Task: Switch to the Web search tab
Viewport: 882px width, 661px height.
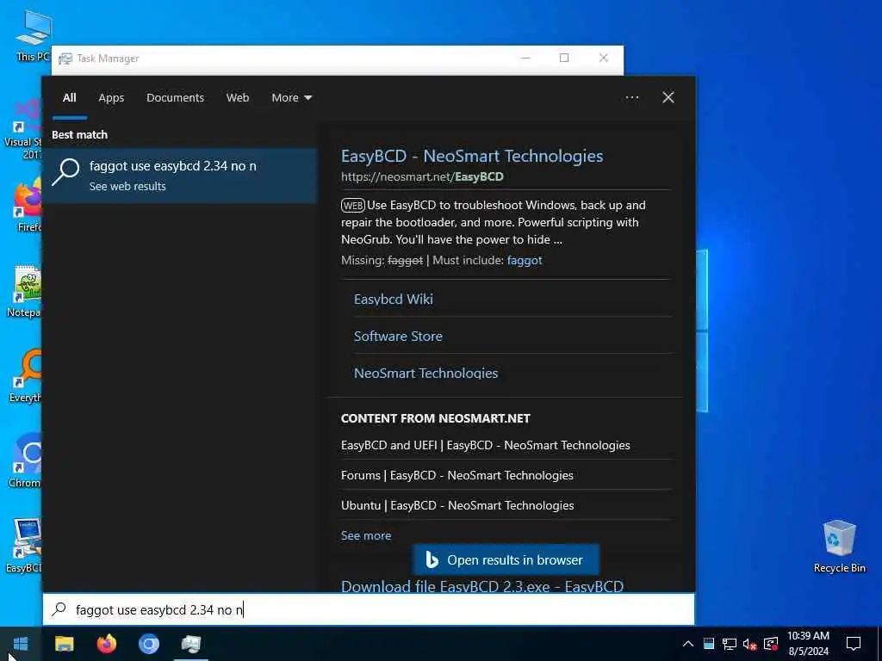Action: tap(238, 98)
